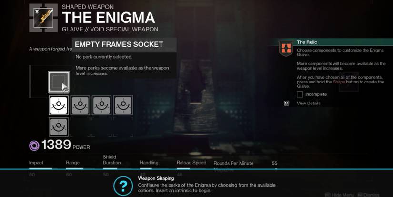This screenshot has height=197, width=393.
Task: Click the orange Relic quest emblem icon
Action: click(286, 49)
